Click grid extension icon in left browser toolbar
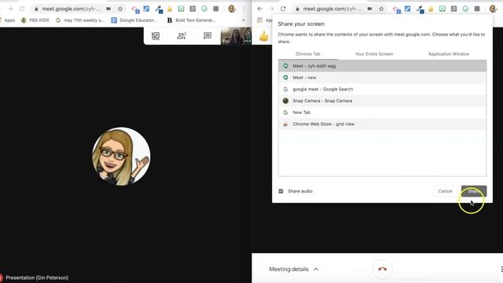 coord(216,9)
